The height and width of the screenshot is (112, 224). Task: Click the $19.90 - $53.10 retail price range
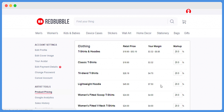tap(130, 52)
